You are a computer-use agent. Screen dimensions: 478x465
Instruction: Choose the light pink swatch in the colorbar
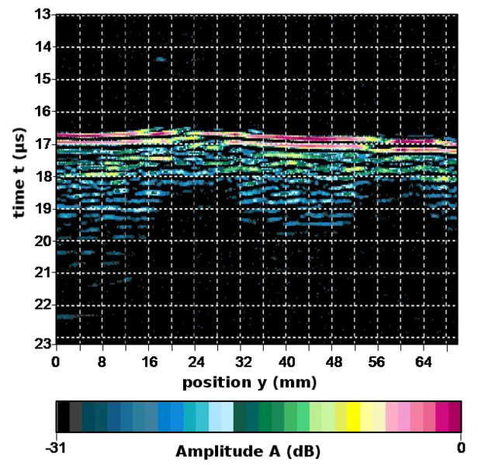[x=392, y=416]
